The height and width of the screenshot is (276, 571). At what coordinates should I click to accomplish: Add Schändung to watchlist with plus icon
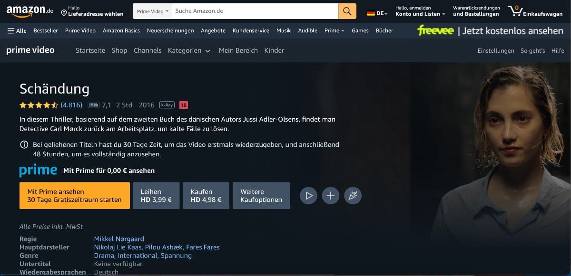coord(331,195)
